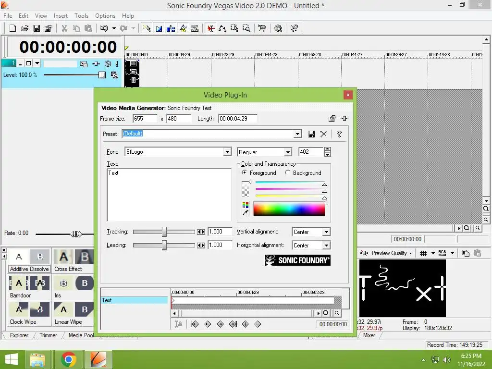The width and height of the screenshot is (492, 369).
Task: Jump to the last keyframe button
Action: (x=233, y=324)
